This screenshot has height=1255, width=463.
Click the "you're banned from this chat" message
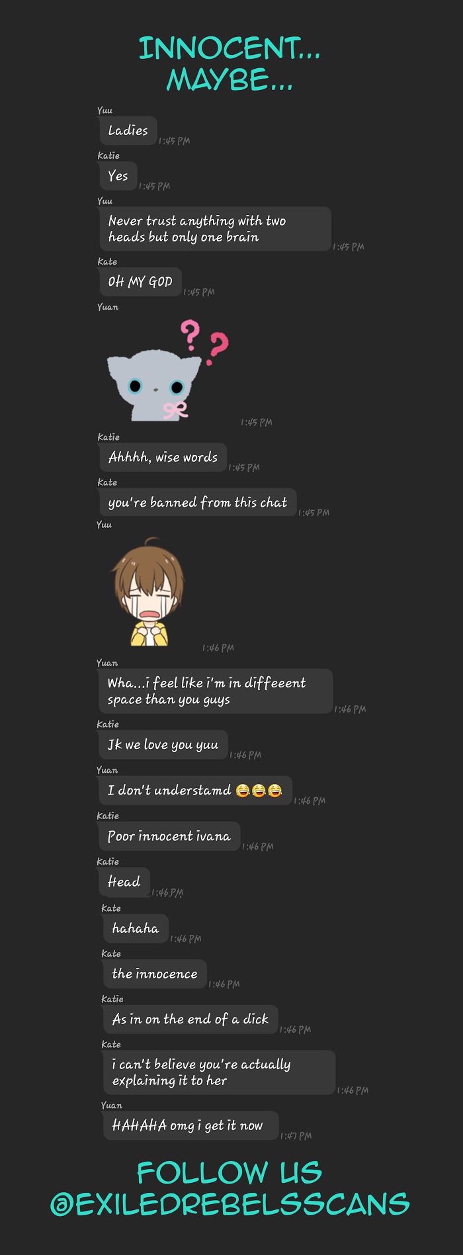point(197,502)
